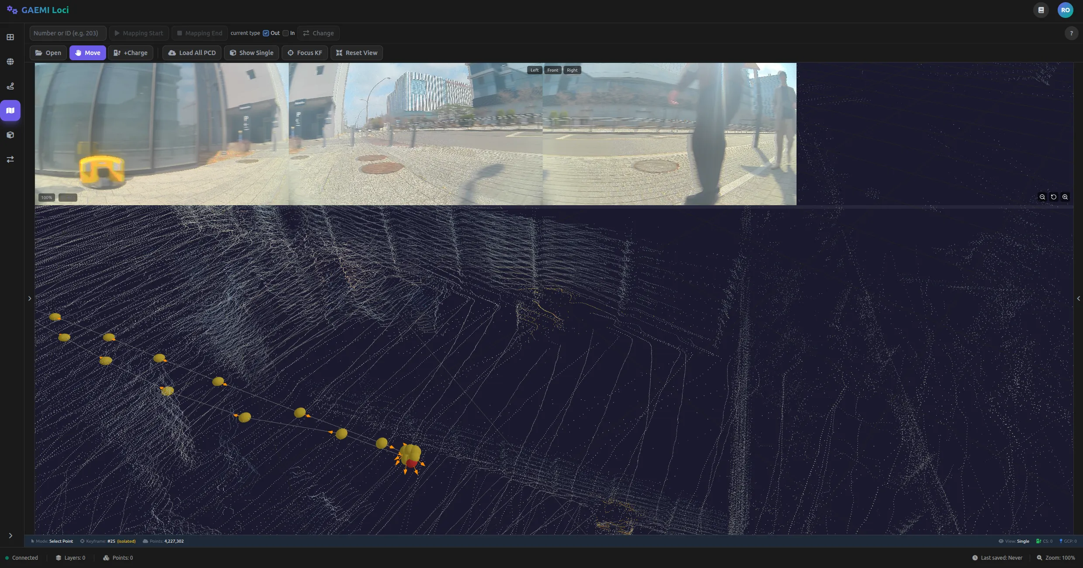The image size is (1083, 568).
Task: Click the Load All PCD button
Action: [192, 53]
